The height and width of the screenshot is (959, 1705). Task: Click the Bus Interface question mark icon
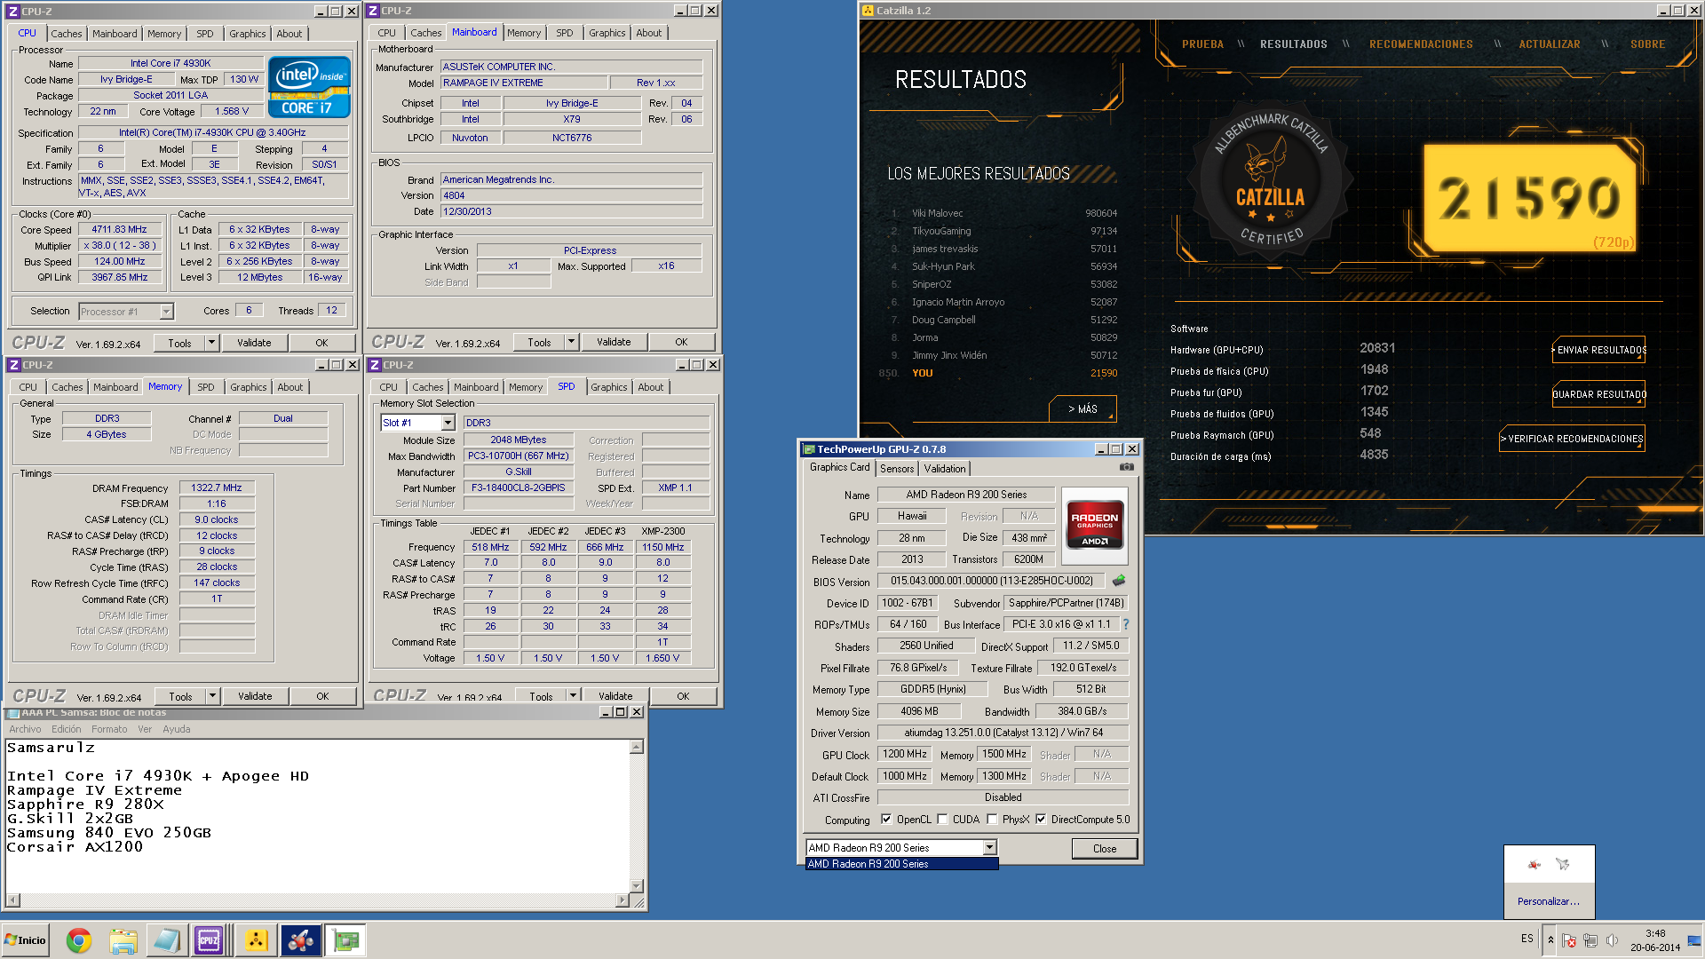point(1126,624)
